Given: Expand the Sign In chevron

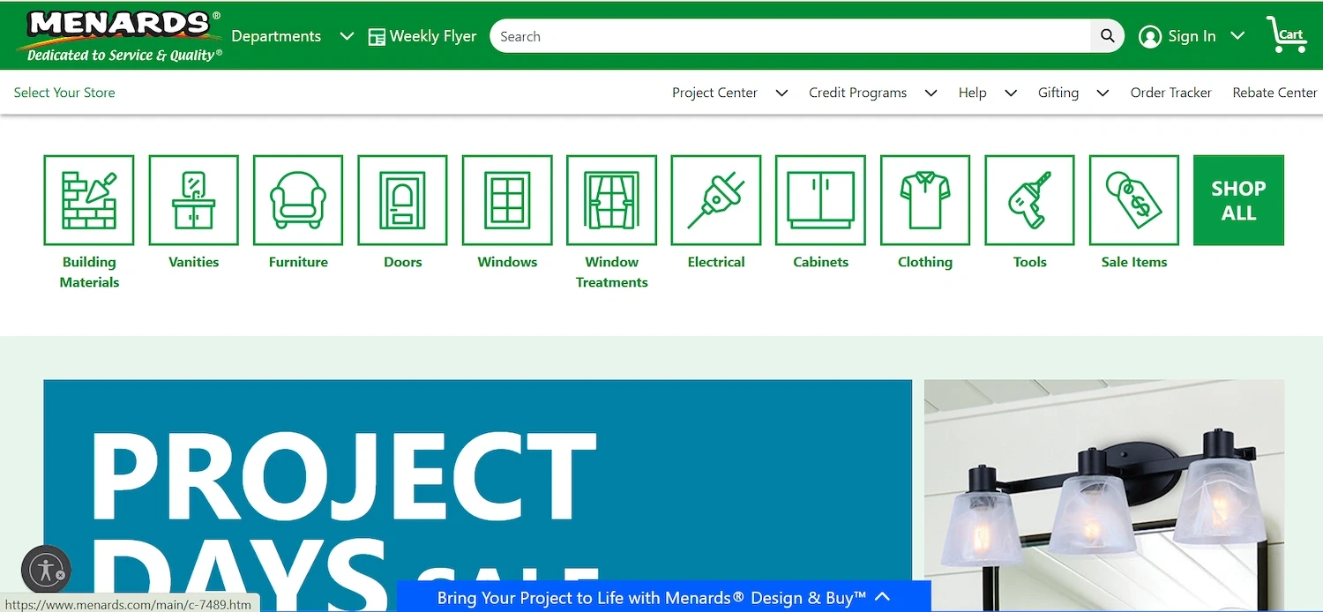Looking at the screenshot, I should point(1237,36).
